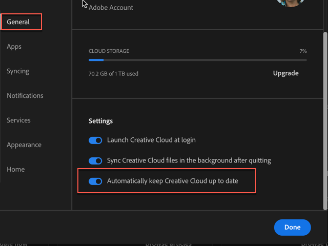Click the cloud storage usage bar
Image resolution: width=328 pixels, height=246 pixels.
click(x=198, y=60)
